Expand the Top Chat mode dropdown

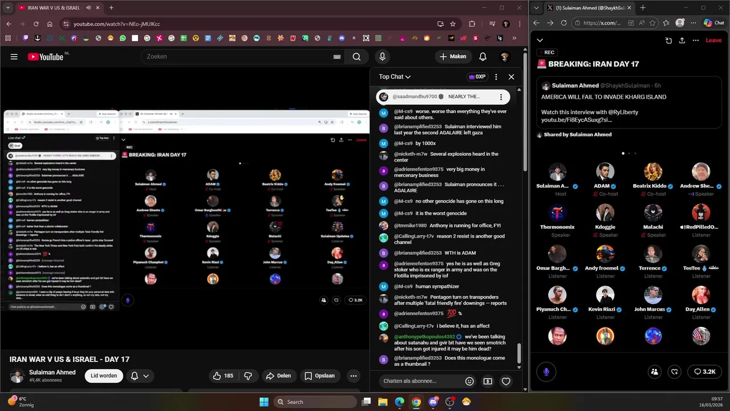pos(395,76)
